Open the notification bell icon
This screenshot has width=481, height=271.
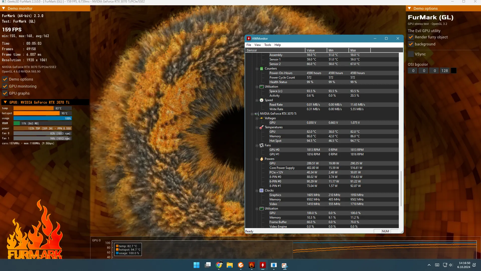474,265
